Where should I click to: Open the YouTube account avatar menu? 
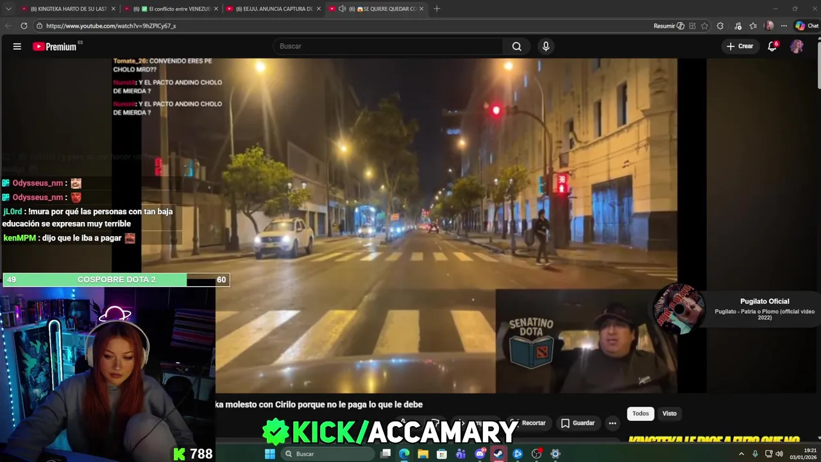(797, 46)
